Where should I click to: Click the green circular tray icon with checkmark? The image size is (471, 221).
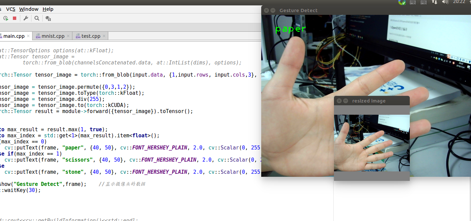(x=402, y=2)
